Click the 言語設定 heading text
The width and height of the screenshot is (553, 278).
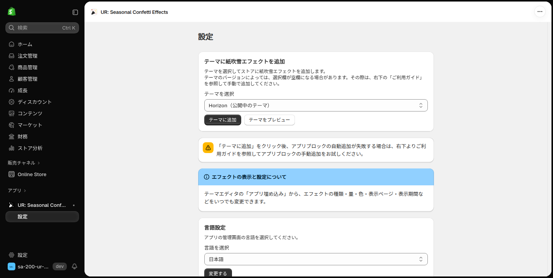pos(215,228)
